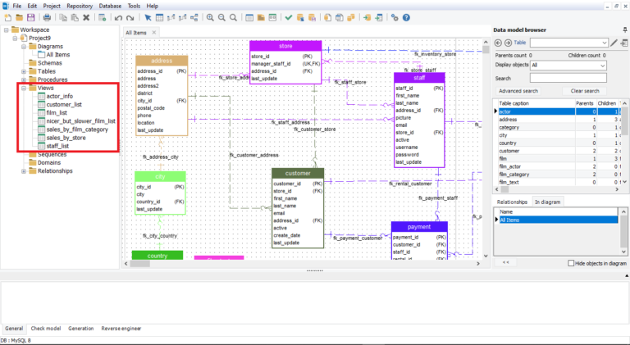Click the pencil edit icon in browser
This screenshot has height=345, width=630.
pos(614,43)
